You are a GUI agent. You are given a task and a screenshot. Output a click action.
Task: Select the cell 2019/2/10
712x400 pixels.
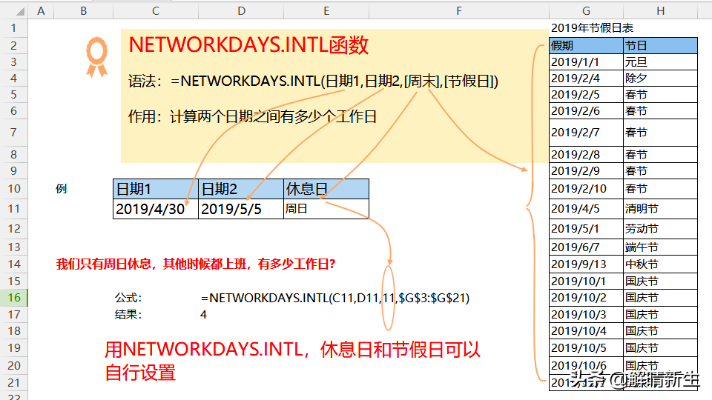tap(586, 189)
